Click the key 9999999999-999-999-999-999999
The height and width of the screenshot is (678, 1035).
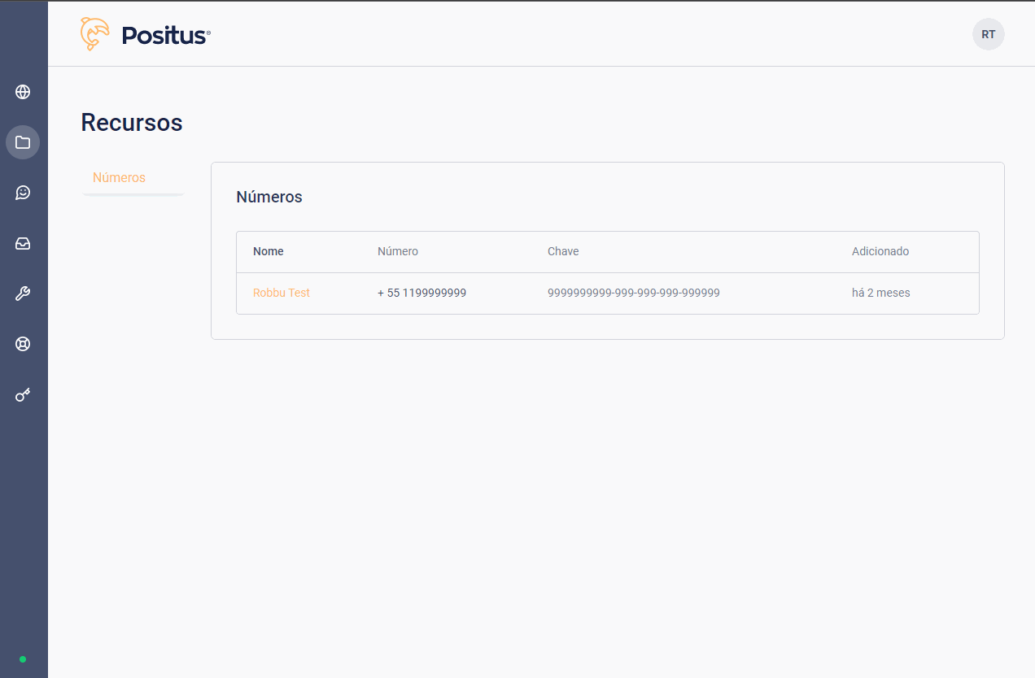(634, 293)
